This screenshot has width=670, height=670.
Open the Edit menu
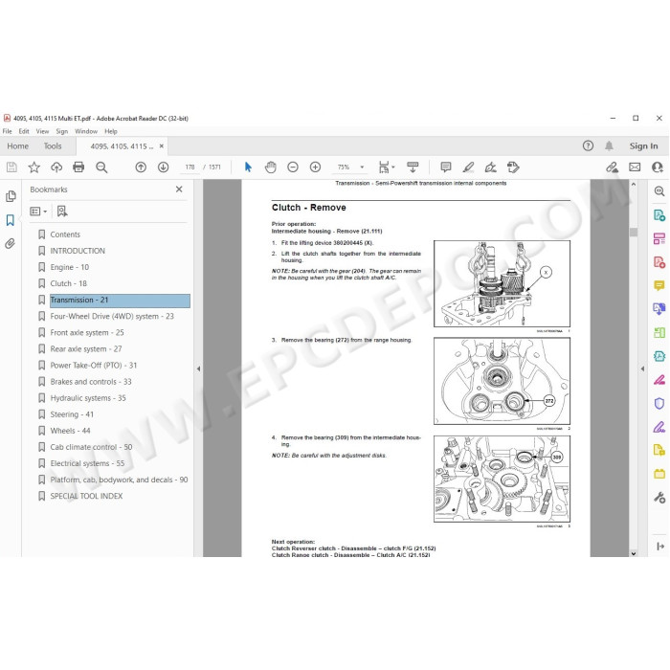coord(24,131)
